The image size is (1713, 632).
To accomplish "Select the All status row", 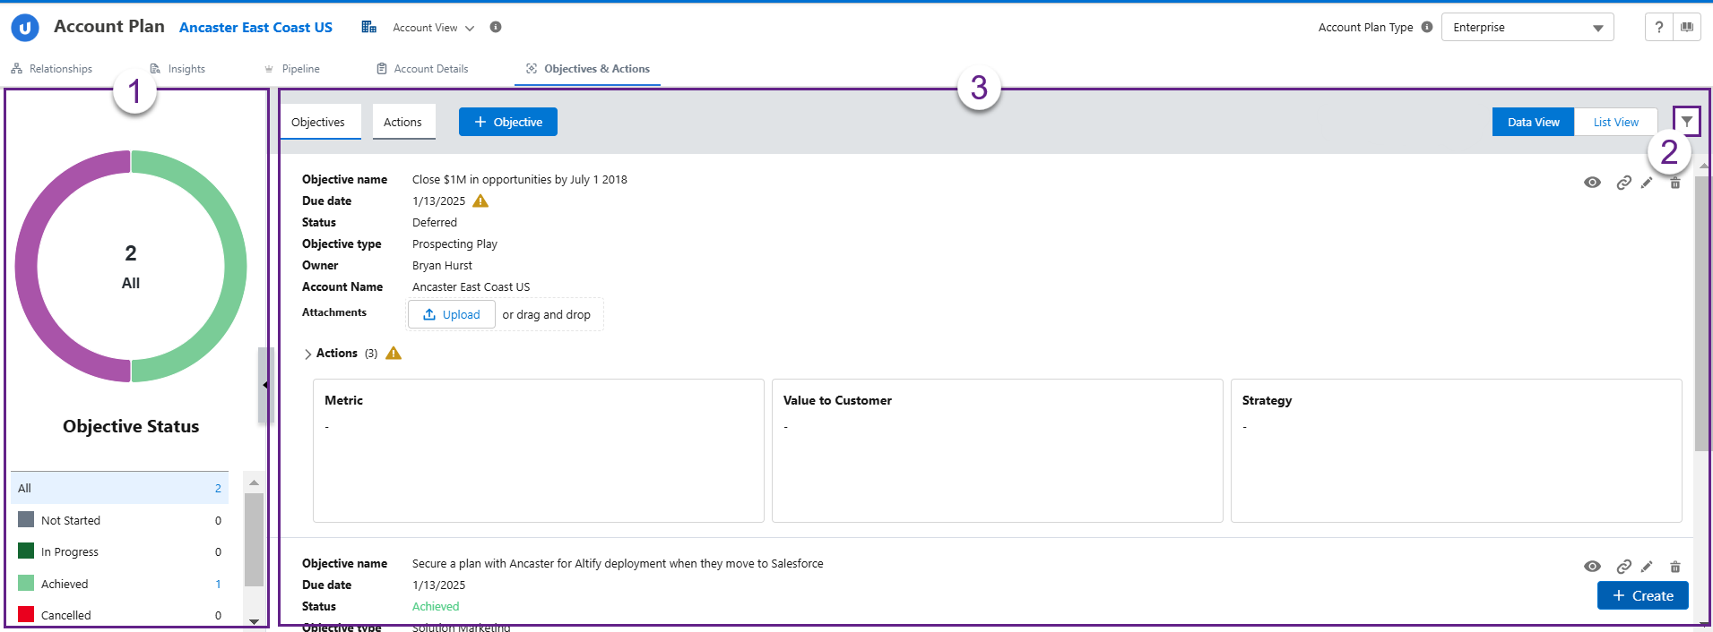I will pos(120,488).
